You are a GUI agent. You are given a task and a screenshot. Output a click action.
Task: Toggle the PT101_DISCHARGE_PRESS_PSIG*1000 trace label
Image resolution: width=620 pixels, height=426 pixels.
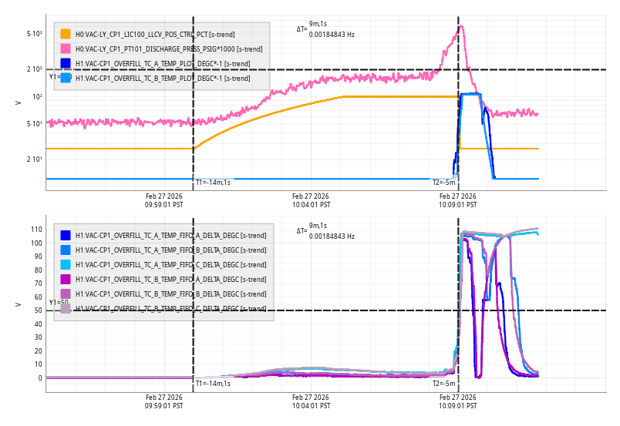[168, 49]
